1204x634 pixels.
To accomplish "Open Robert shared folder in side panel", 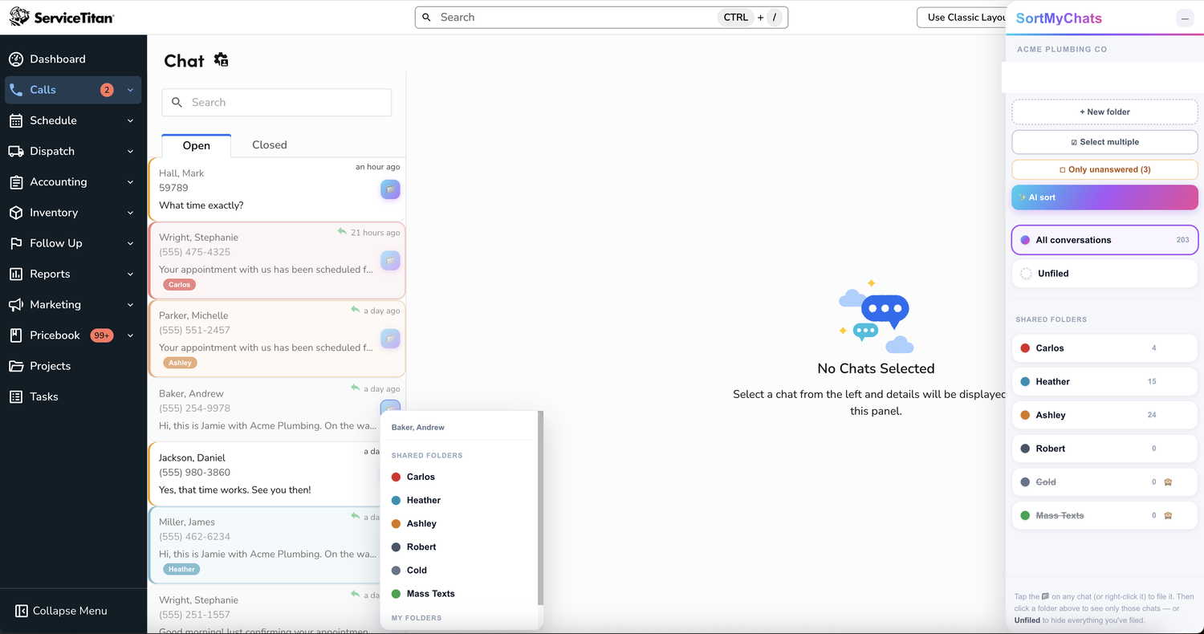I will click(x=1104, y=449).
